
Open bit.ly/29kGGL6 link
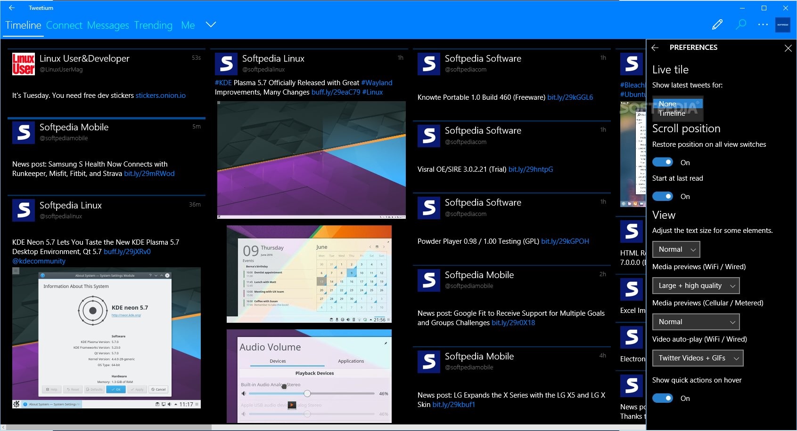(x=570, y=97)
